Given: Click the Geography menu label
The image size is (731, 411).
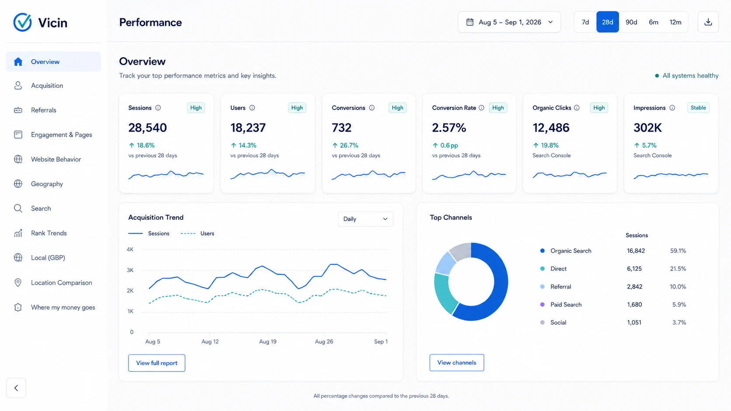Looking at the screenshot, I should tap(47, 184).
